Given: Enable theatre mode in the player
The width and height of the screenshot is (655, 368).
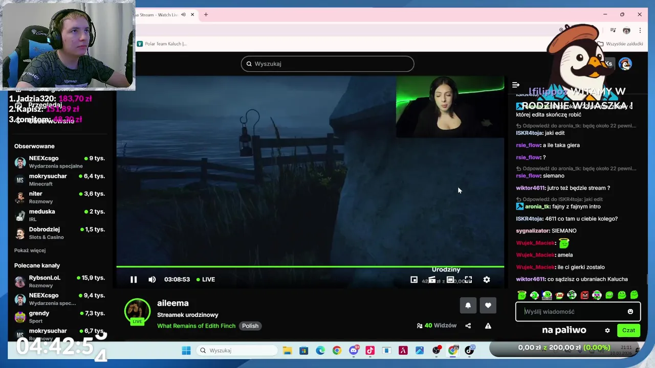Looking at the screenshot, I should pos(450,280).
